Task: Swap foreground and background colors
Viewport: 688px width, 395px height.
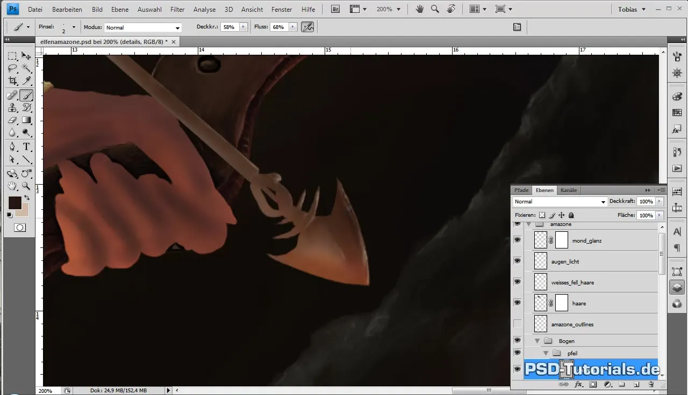Action: click(x=26, y=198)
